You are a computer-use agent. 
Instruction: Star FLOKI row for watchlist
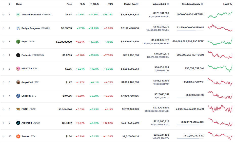[x=4, y=109]
